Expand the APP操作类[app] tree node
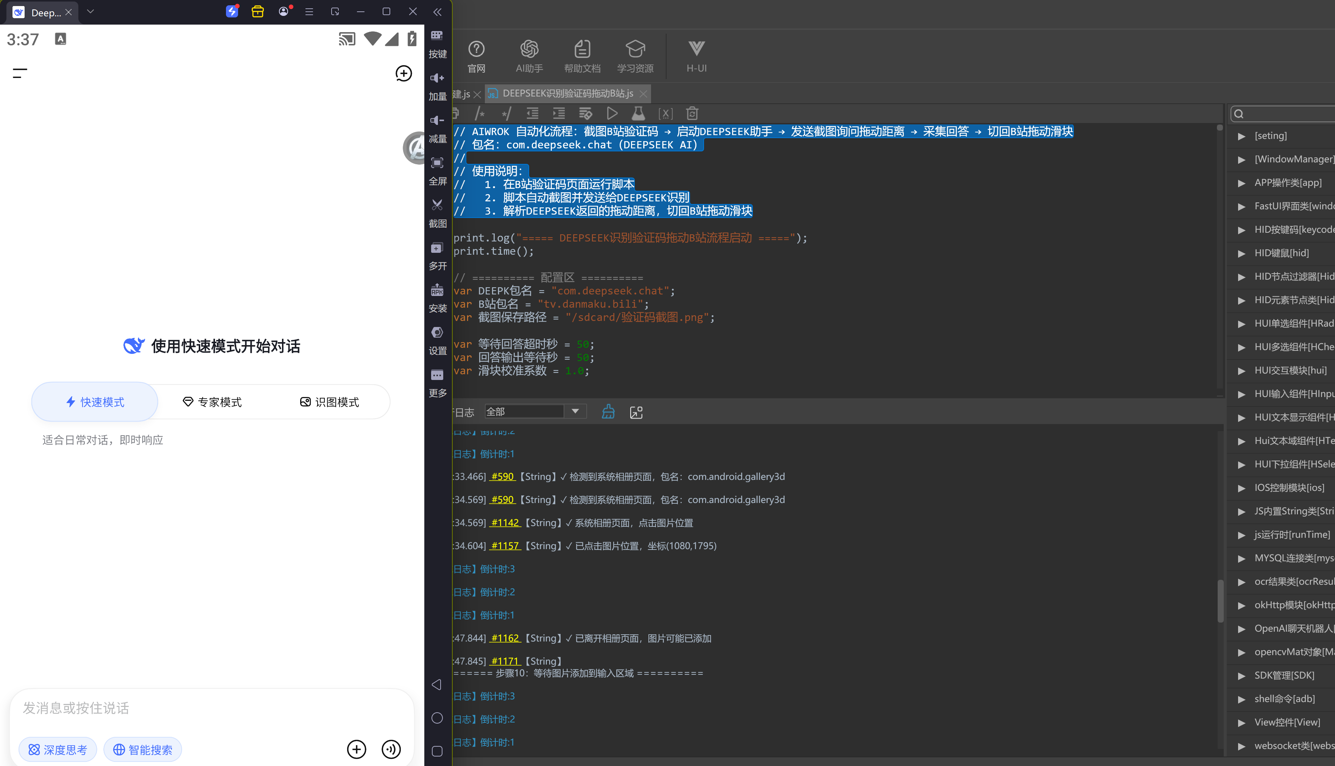The image size is (1335, 766). click(x=1242, y=183)
